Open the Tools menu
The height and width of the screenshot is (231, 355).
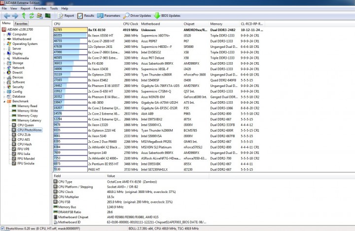54,8
